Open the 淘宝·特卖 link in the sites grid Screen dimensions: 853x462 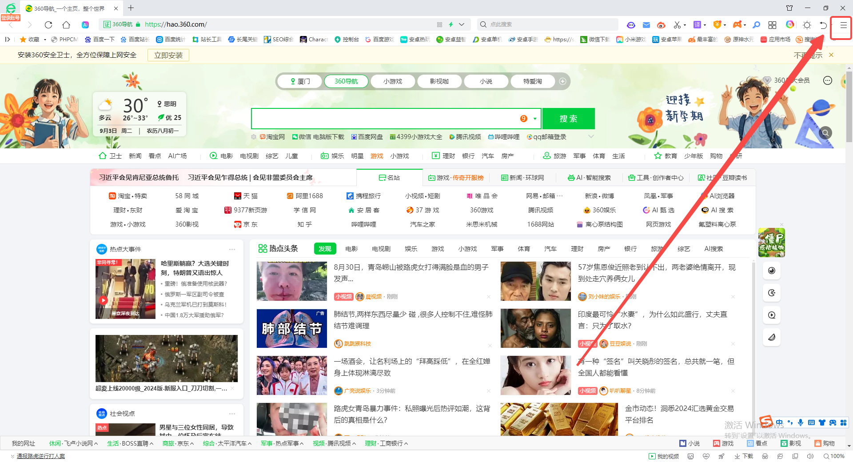[132, 195]
